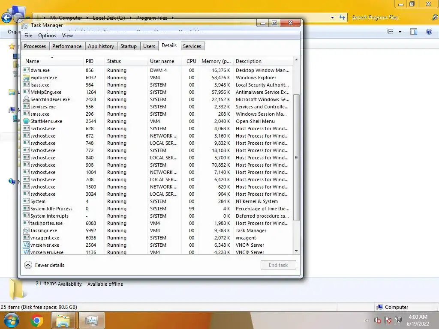This screenshot has height=329, width=439.
Task: Switch to the Users tab
Action: [x=149, y=46]
